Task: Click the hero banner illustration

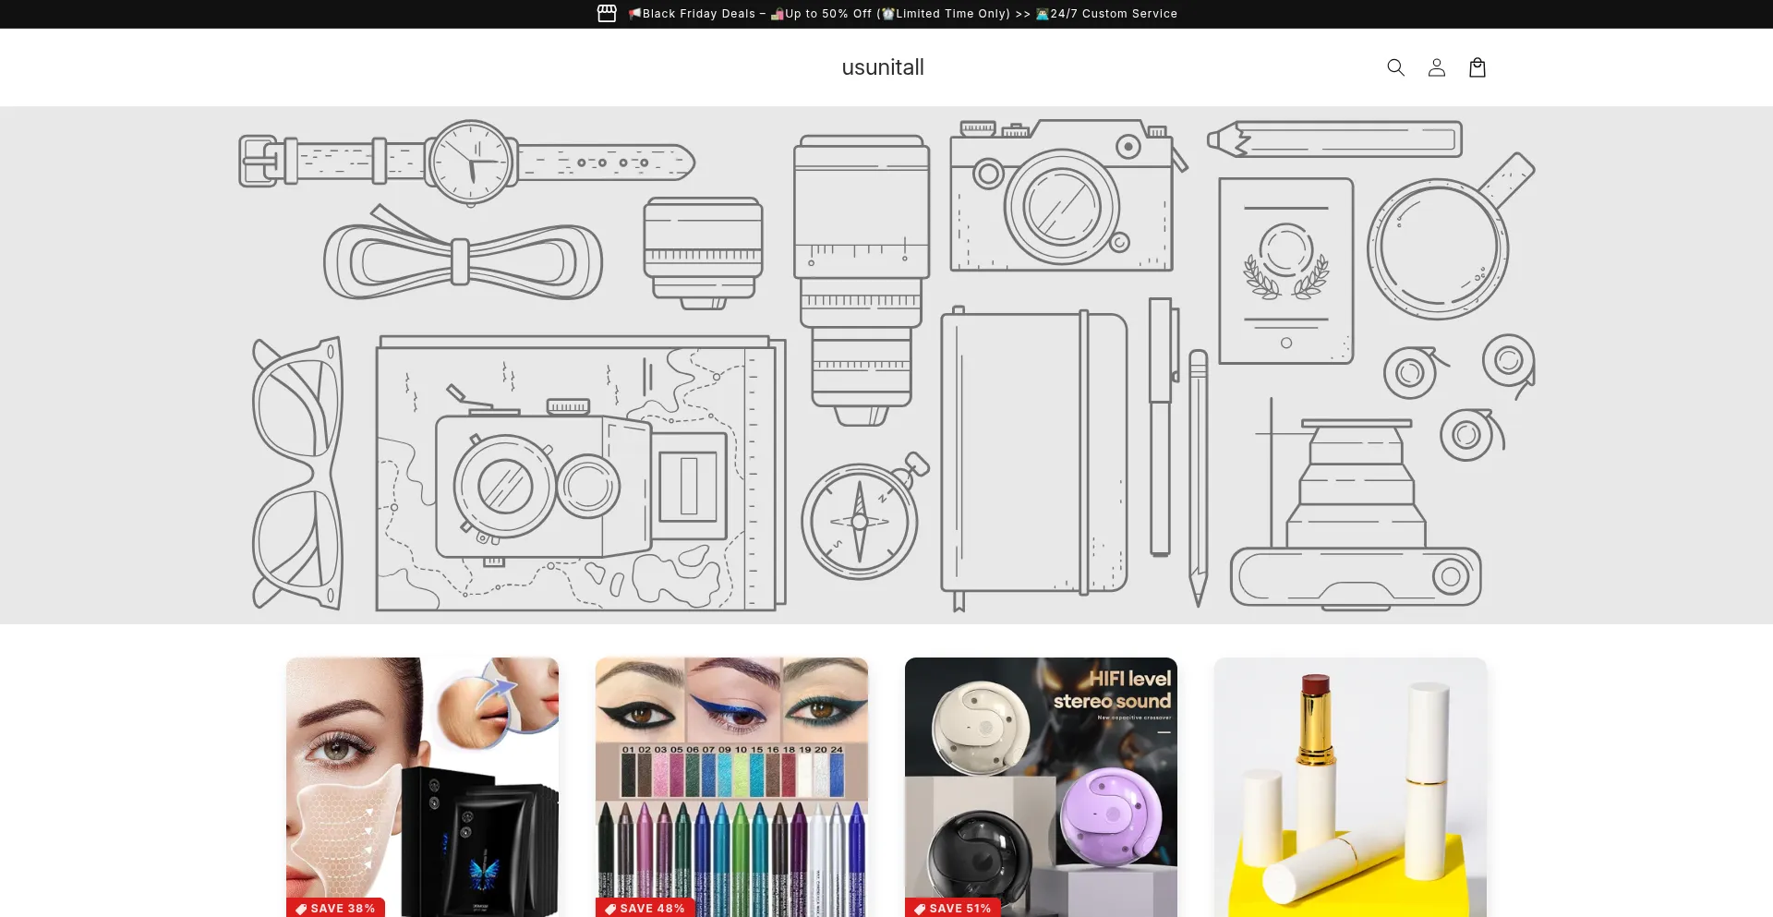Action: pos(886,365)
